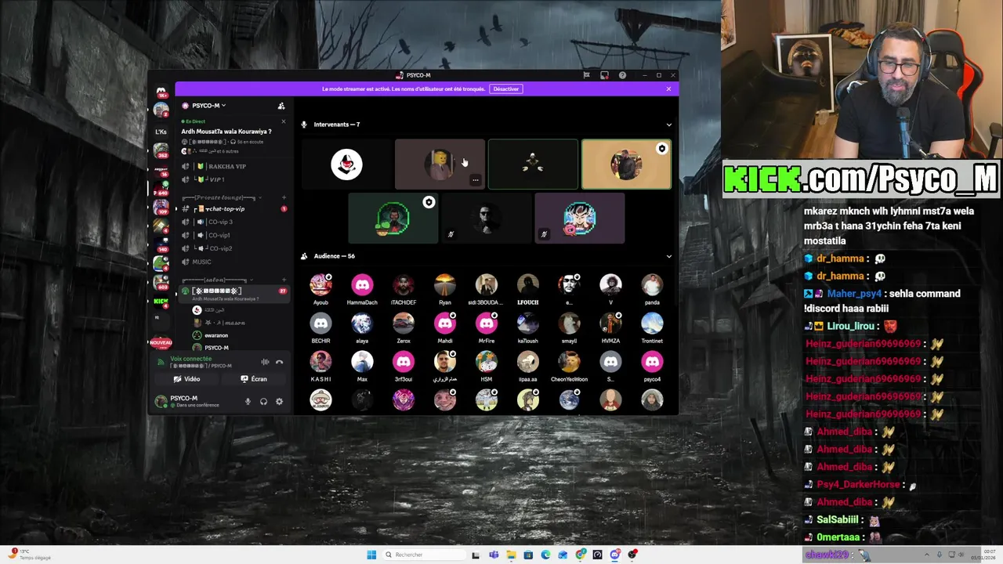
Task: Open File Explorer from the taskbar
Action: [x=511, y=555]
